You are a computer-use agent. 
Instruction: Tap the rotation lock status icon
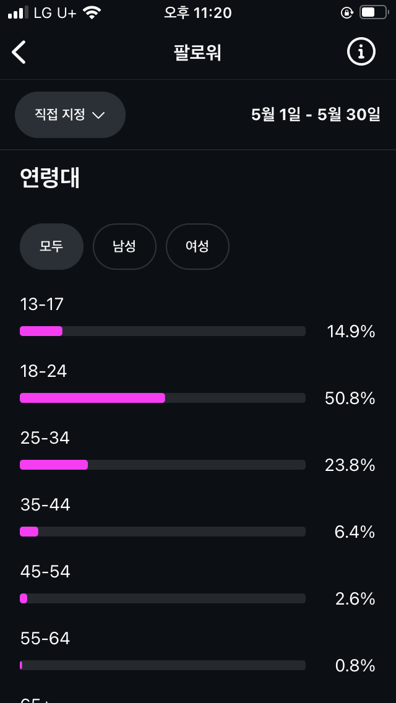click(346, 12)
